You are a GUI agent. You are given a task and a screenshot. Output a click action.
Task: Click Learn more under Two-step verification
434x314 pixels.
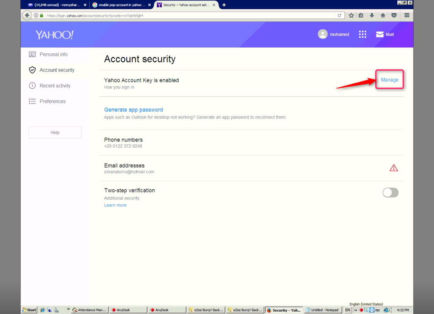coord(115,205)
